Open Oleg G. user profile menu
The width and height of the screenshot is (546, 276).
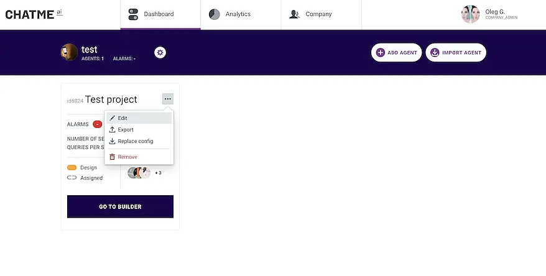pyautogui.click(x=489, y=14)
